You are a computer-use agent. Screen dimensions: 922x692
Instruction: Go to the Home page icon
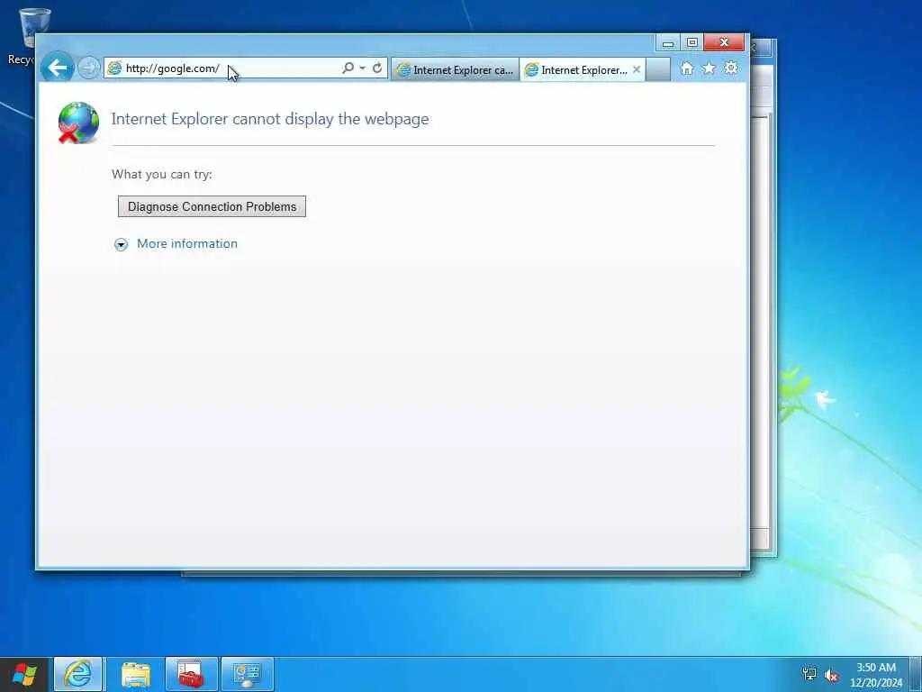tap(687, 68)
